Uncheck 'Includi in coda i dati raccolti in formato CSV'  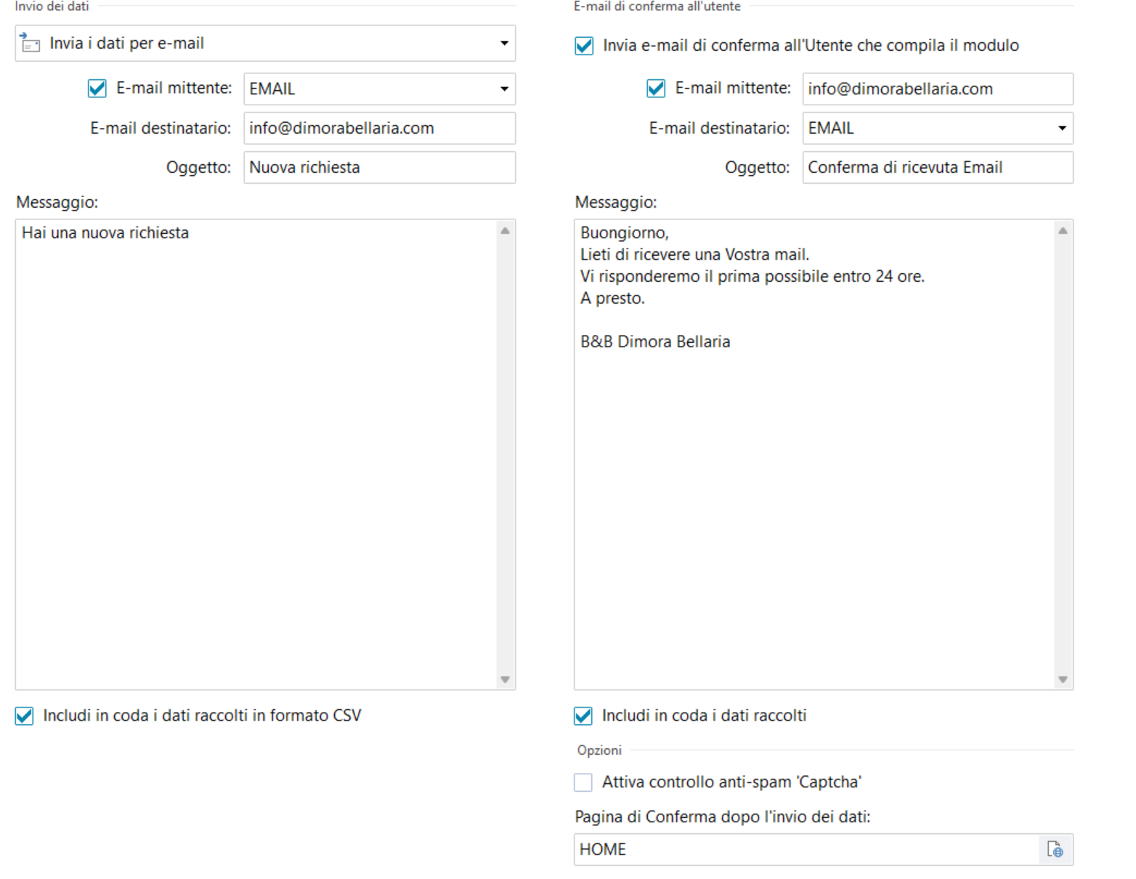coord(24,716)
